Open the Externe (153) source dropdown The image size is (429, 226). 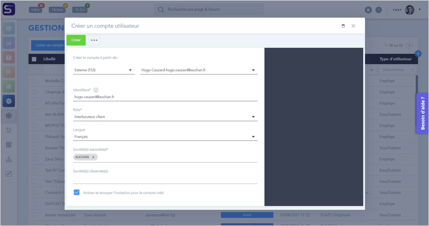pos(104,70)
